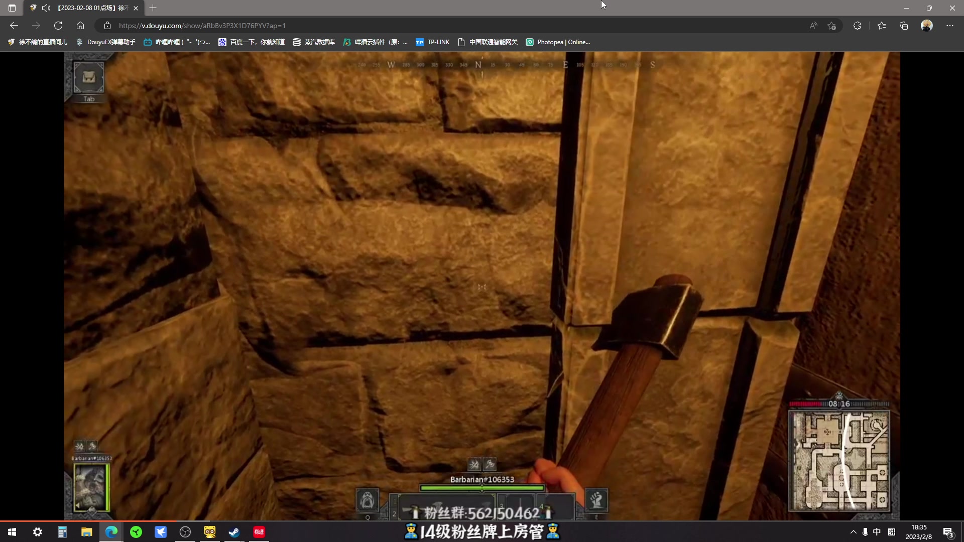Open Calculator from the taskbar
The width and height of the screenshot is (964, 542).
pyautogui.click(x=62, y=532)
